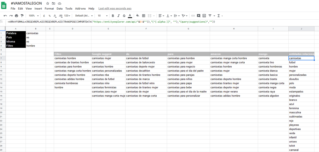This screenshot has width=319, height=152.
Task: Open the File menu
Action: [x=13, y=9]
